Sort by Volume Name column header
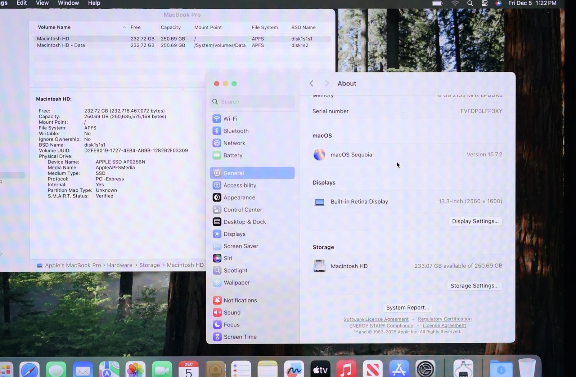This screenshot has height=377, width=576. click(54, 27)
